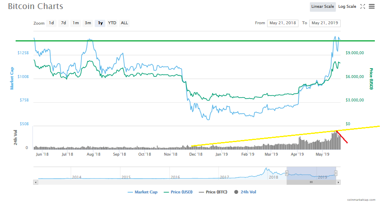Click the 2014 region in navigator
Image resolution: width=388 pixels, height=209 pixels.
click(77, 177)
